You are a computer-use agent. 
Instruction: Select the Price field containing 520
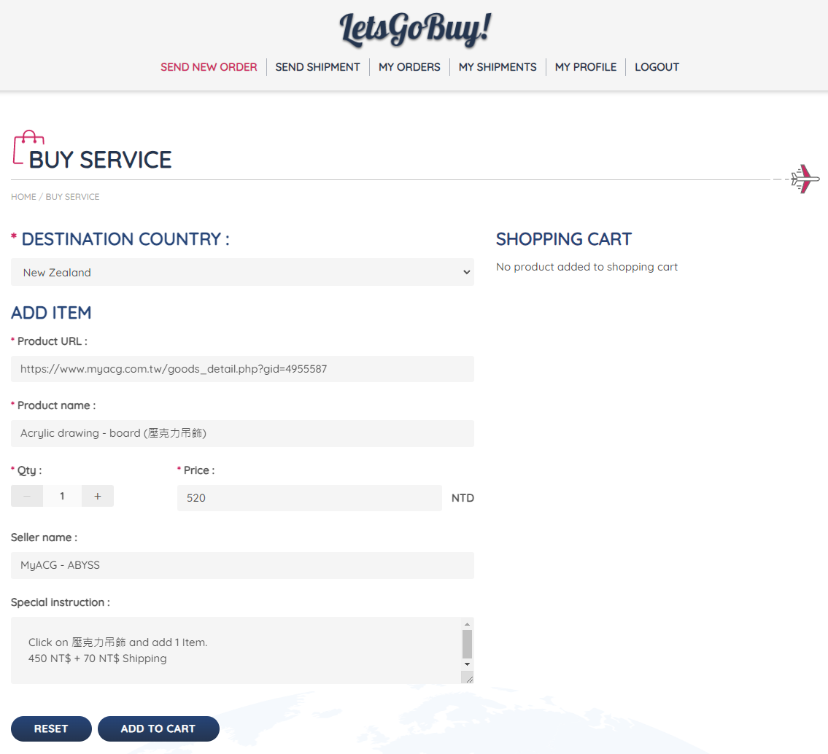[x=309, y=498]
